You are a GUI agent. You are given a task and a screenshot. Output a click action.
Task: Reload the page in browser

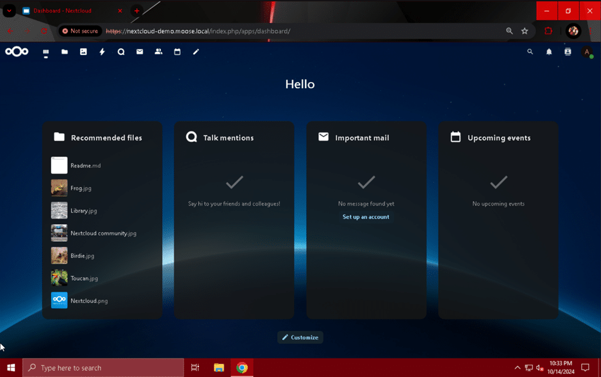[44, 31]
